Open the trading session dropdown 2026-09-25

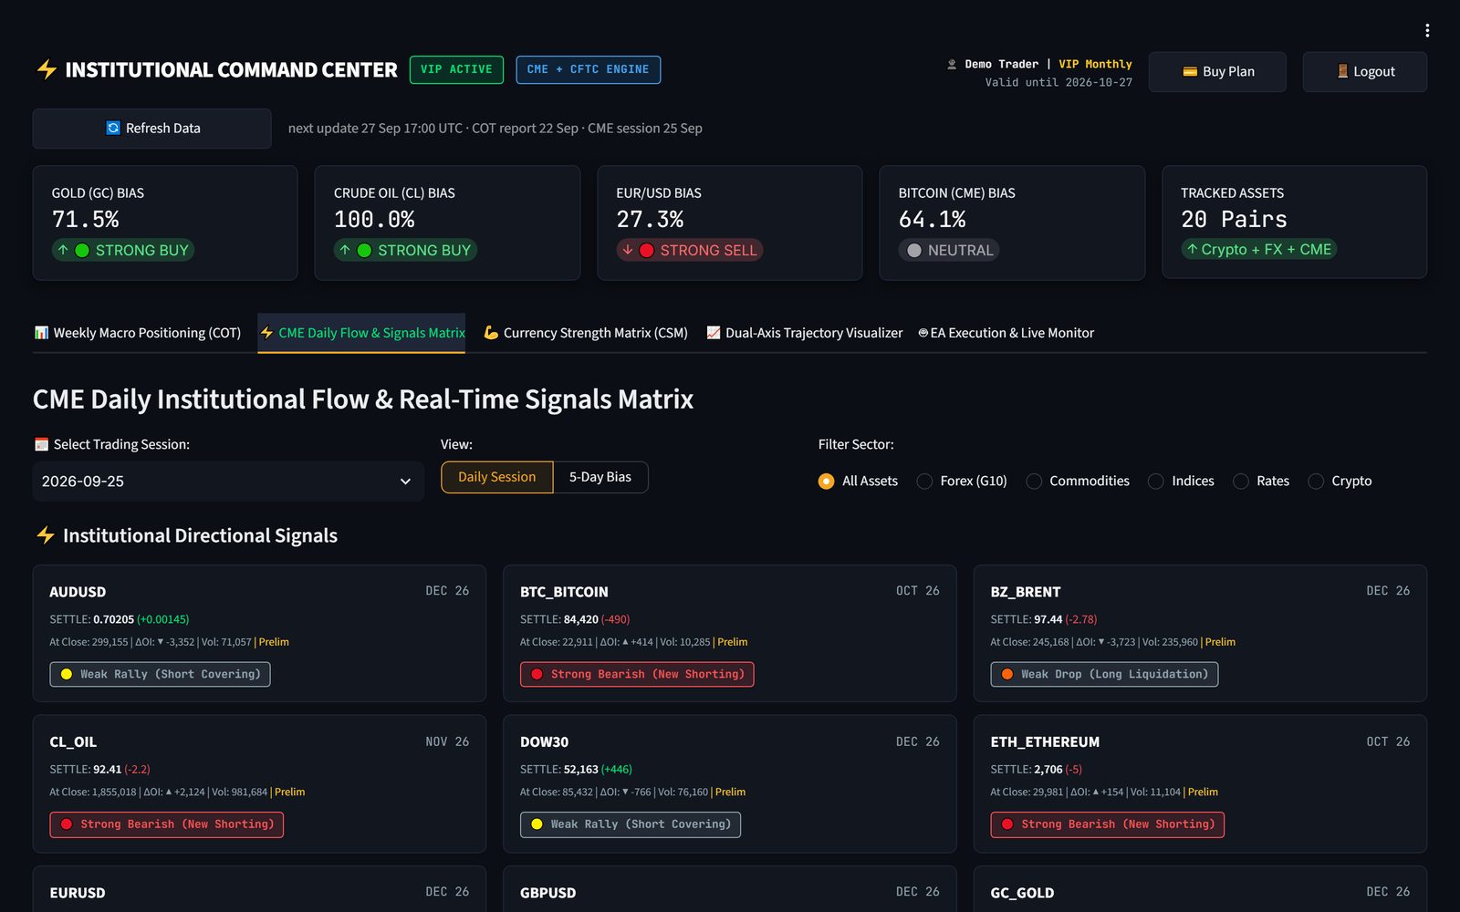click(228, 482)
